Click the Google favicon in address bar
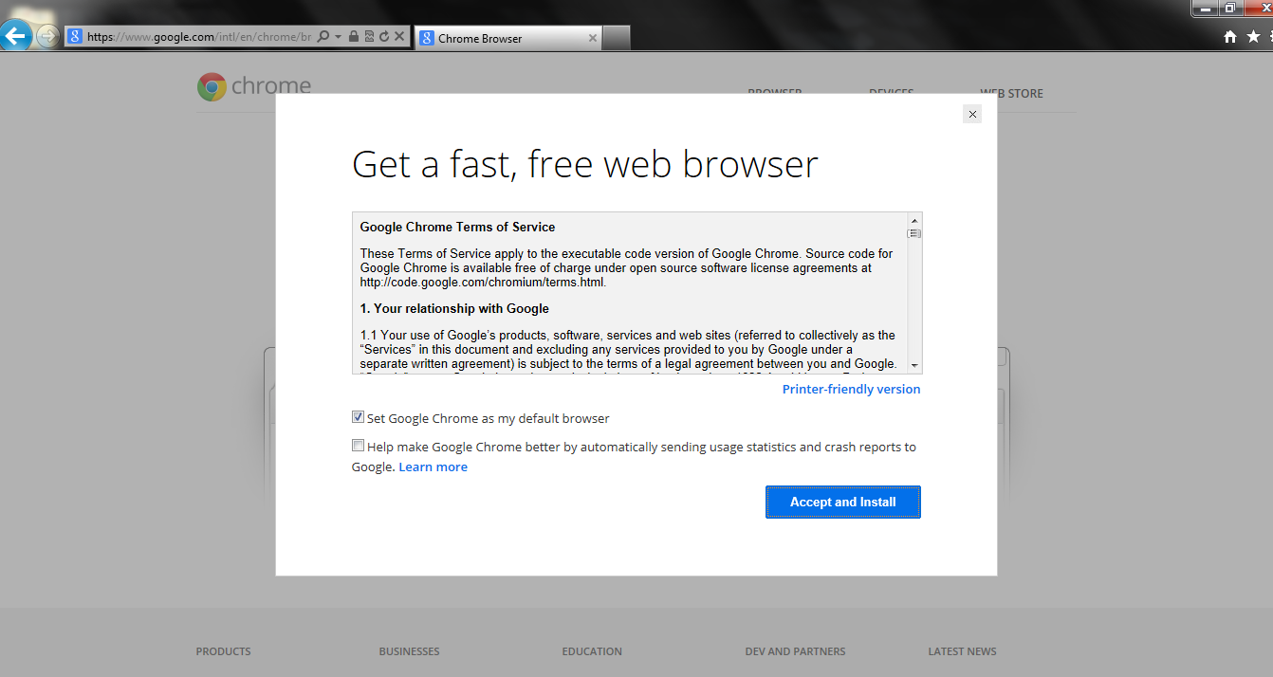The height and width of the screenshot is (677, 1273). click(x=75, y=37)
